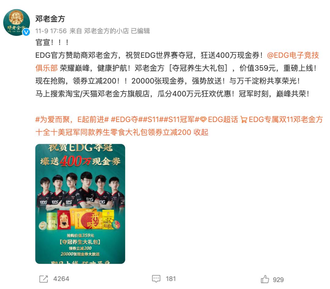Enlarge the EDG promotional poster image
Viewport: 330px width, 289px height.
[x=80, y=204]
